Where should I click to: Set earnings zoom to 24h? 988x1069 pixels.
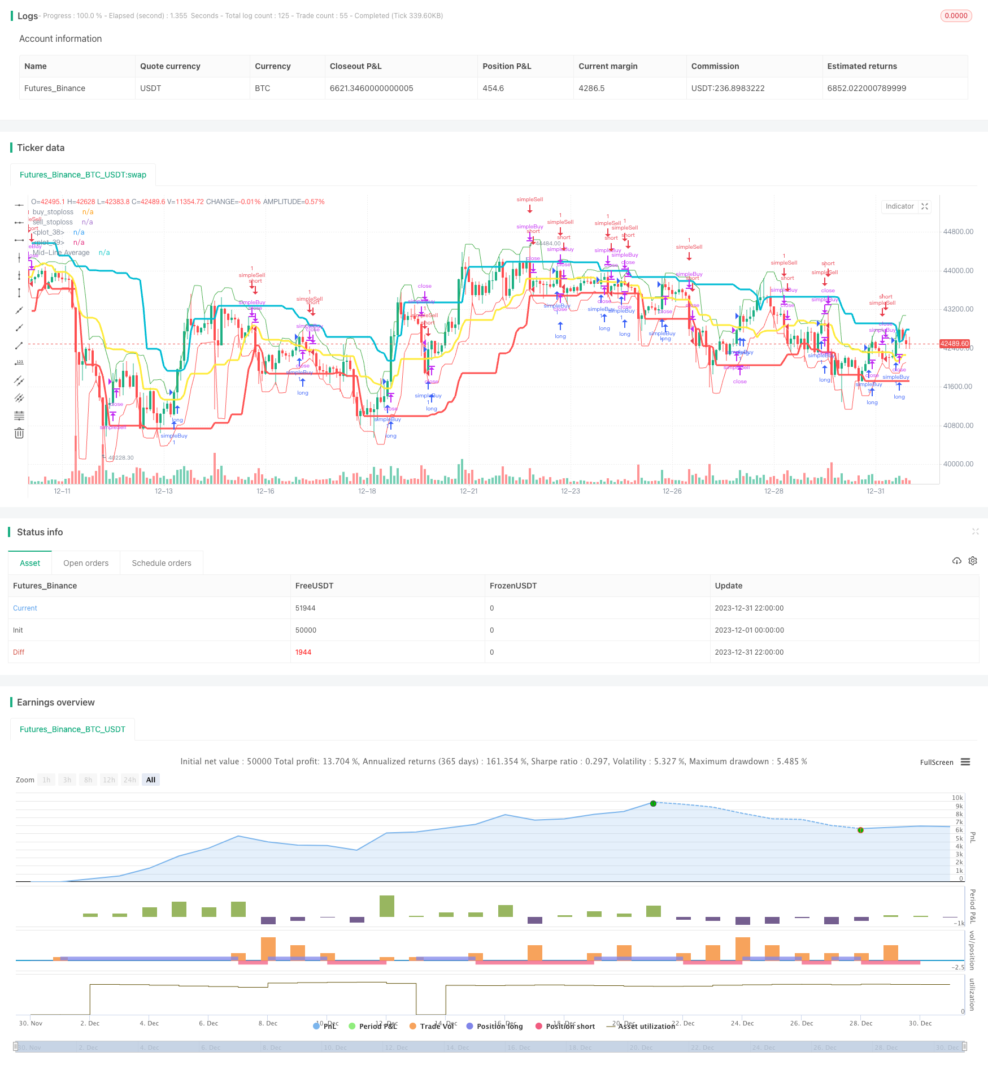click(130, 780)
